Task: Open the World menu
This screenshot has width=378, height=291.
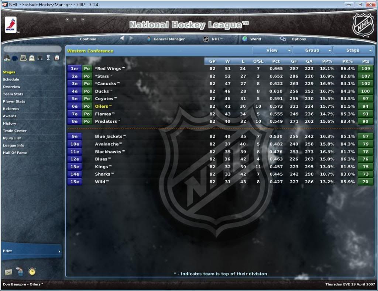Action: click(255, 39)
